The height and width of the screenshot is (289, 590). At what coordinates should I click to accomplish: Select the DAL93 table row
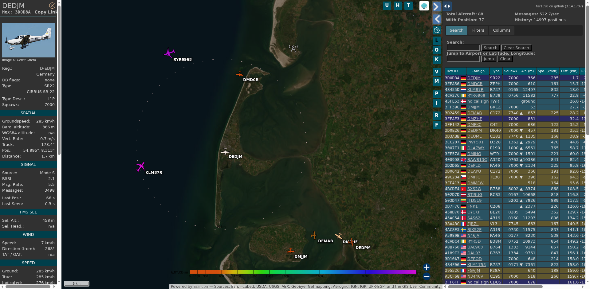pos(515,253)
